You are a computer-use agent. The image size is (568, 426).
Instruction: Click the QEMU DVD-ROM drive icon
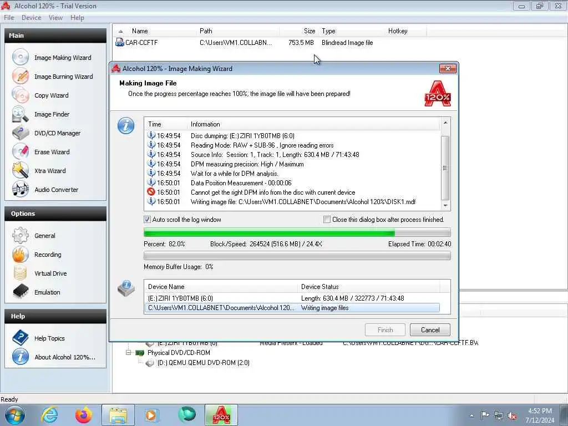(x=150, y=363)
